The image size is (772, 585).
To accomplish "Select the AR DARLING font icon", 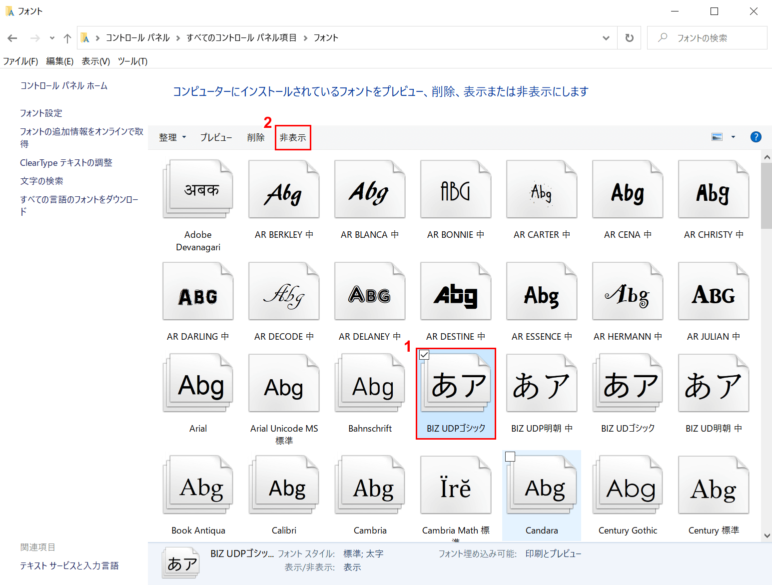I will point(198,291).
